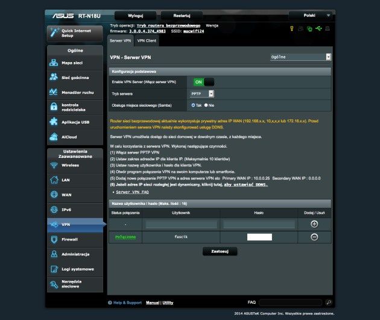The height and width of the screenshot is (320, 380).
Task: Switch to the VPN Client tab
Action: [x=147, y=40]
